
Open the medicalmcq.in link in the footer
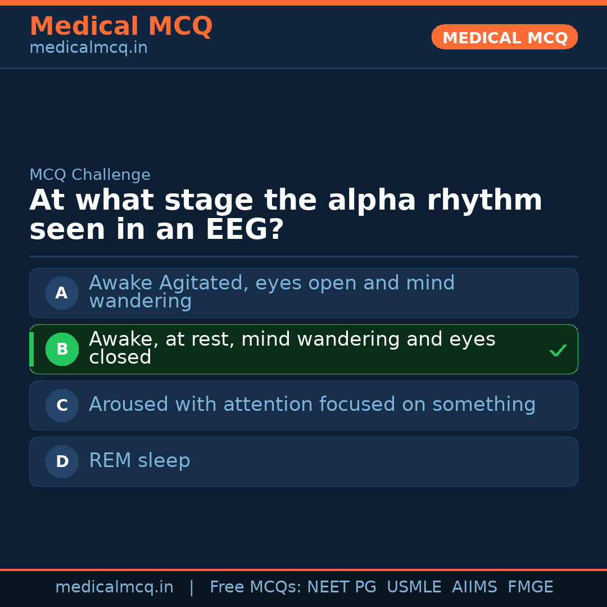(114, 587)
